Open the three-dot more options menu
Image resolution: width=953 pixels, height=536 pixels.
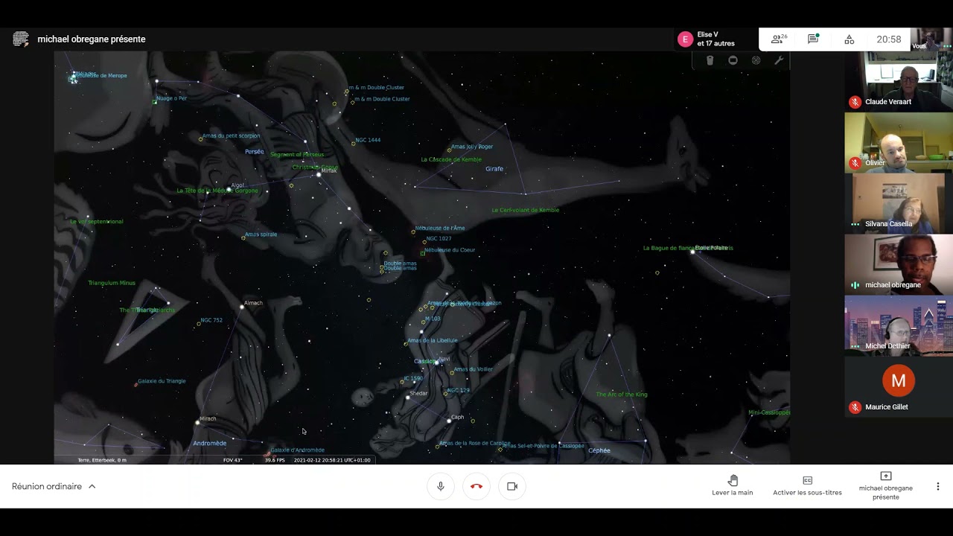pyautogui.click(x=937, y=486)
